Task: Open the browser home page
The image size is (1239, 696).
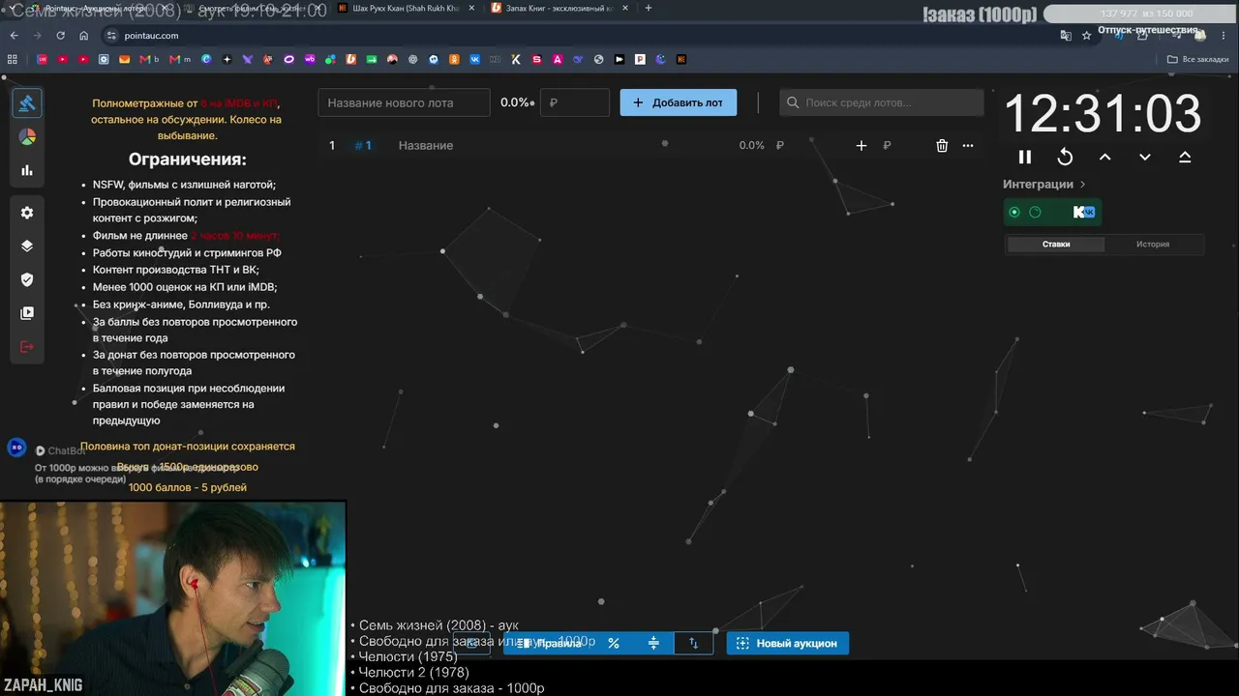Action: pyautogui.click(x=84, y=36)
